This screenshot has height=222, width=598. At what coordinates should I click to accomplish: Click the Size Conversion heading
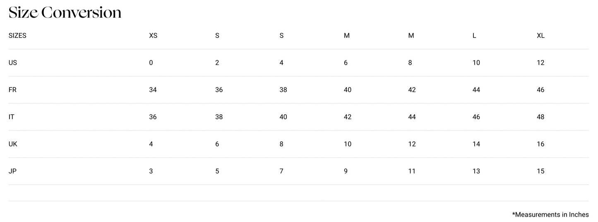pos(65,13)
